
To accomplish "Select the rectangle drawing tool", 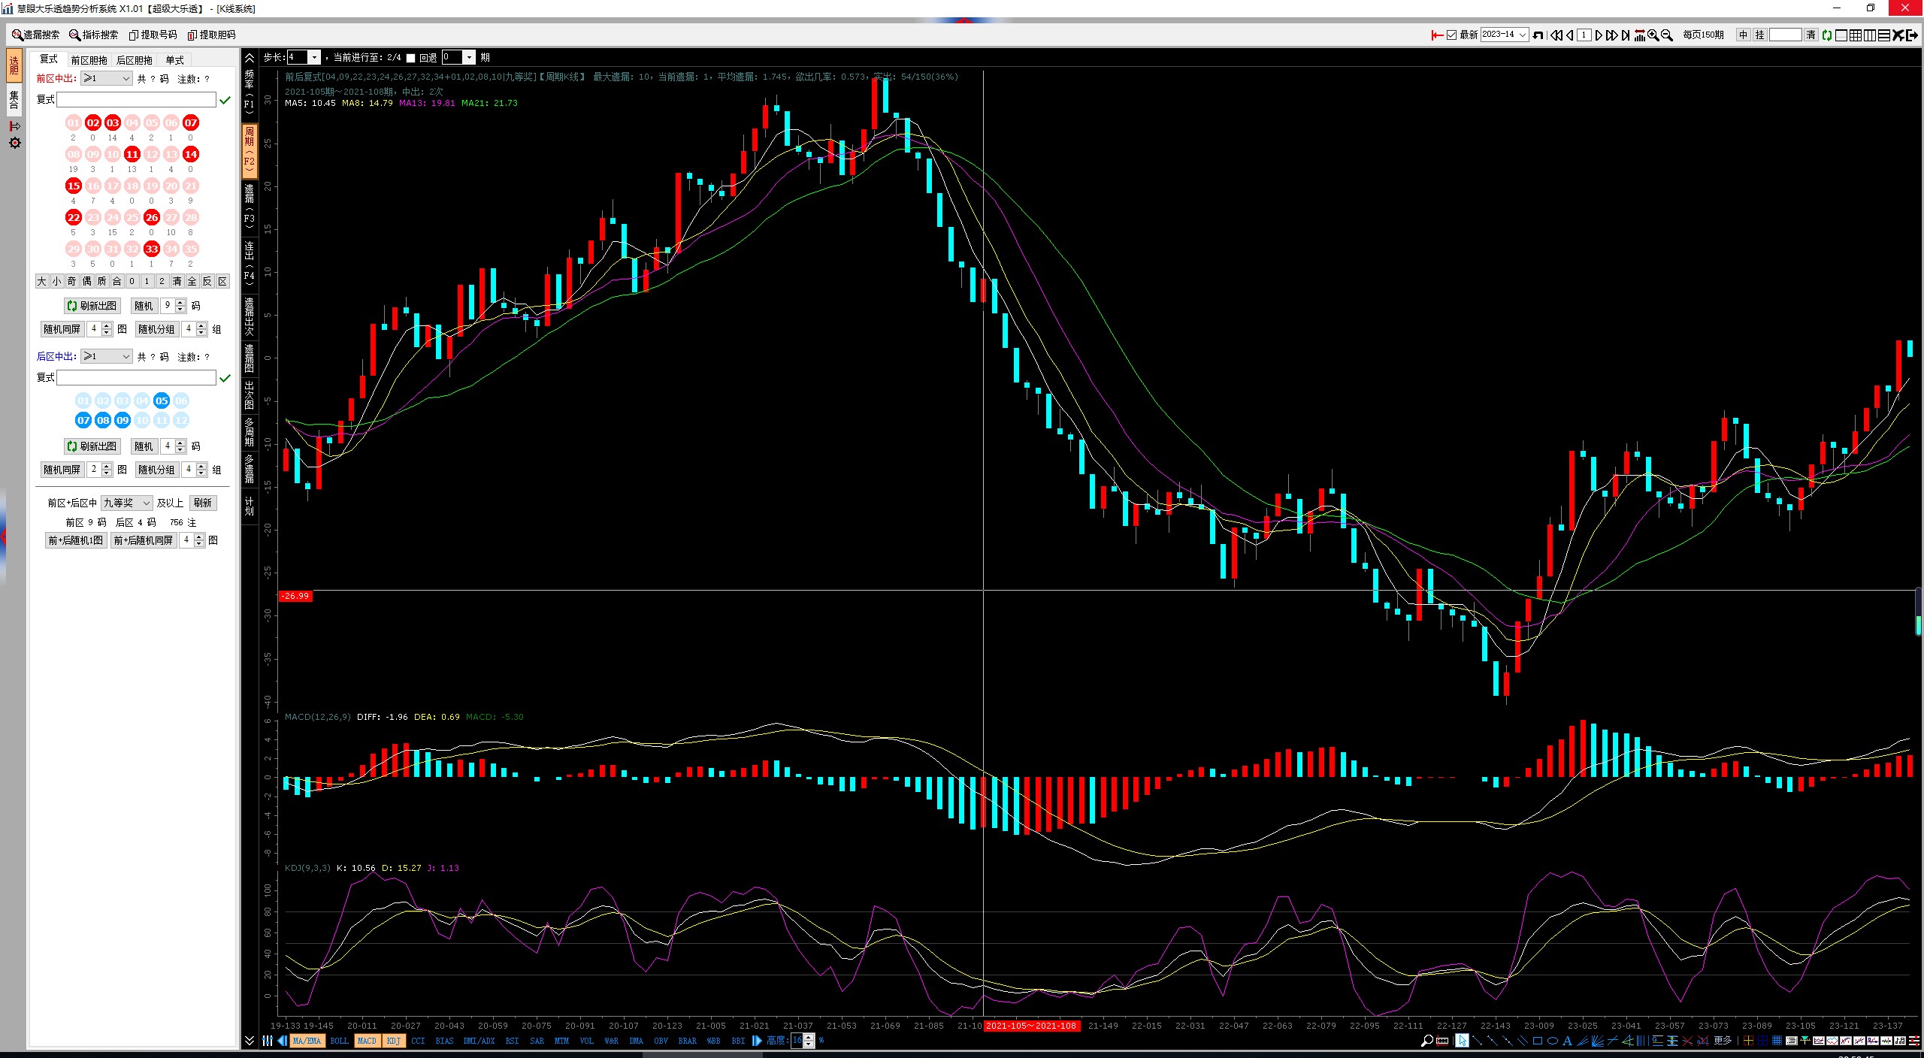I will (x=1538, y=1041).
